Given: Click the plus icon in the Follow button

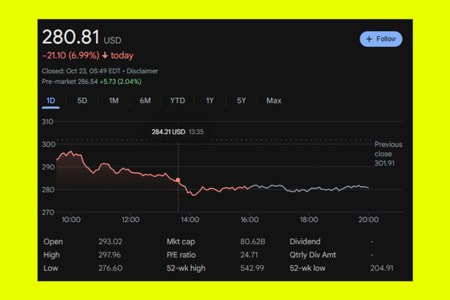Looking at the screenshot, I should click(x=369, y=39).
